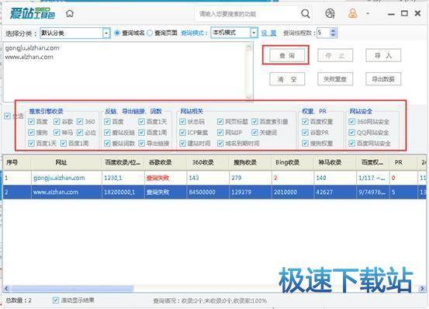Toggle the 网站IP checkbox
This screenshot has height=309, width=429.
(220, 133)
